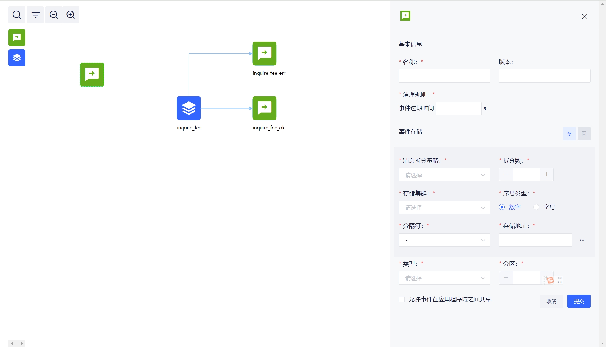Image resolution: width=606 pixels, height=347 pixels.
Task: Focus the 名称 input field
Action: (444, 76)
